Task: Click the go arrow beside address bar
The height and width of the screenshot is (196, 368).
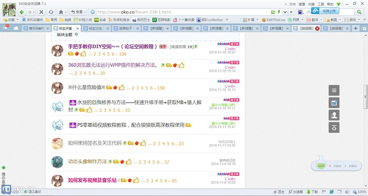Action: coord(291,12)
